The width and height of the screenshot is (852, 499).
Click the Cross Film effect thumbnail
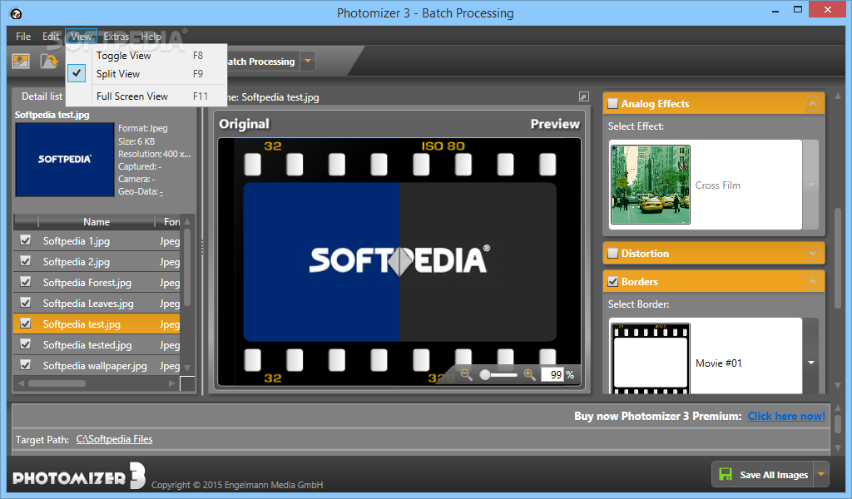point(651,185)
